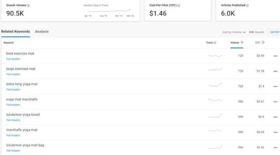Click volume 720 for best exercise mat
Image resolution: width=280 pixels, height=155 pixels.
[x=241, y=56]
